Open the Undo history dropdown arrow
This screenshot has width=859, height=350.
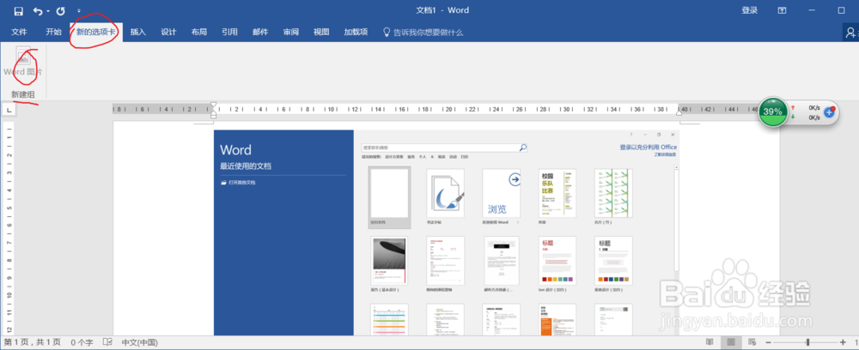point(47,11)
